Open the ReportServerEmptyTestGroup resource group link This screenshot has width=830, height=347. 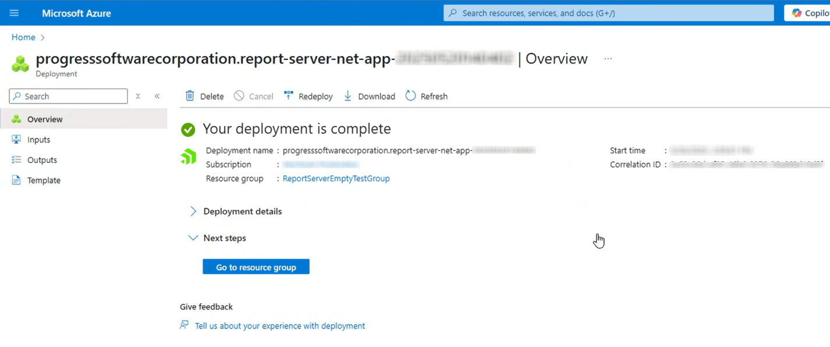pyautogui.click(x=336, y=179)
